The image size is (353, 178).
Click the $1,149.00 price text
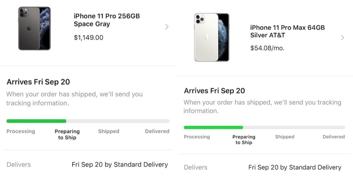(x=89, y=37)
